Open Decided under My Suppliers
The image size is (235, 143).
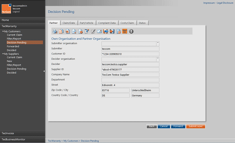tap(11, 73)
